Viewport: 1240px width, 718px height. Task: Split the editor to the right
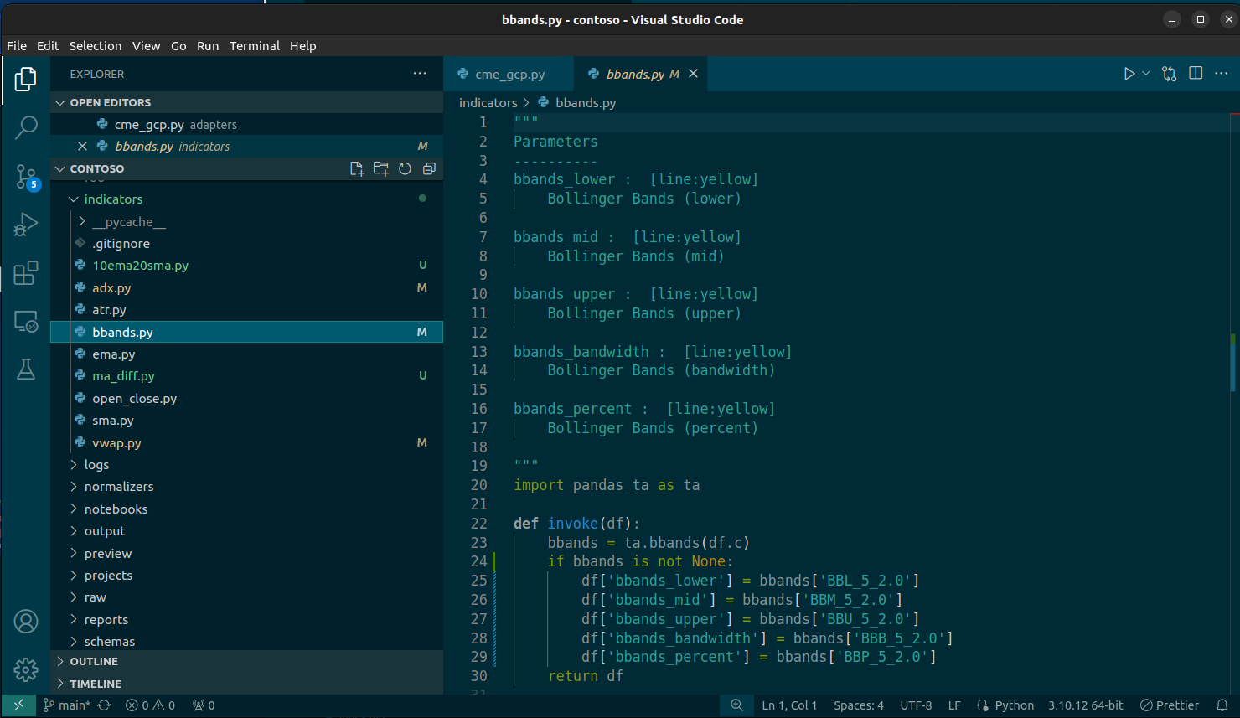pos(1196,74)
